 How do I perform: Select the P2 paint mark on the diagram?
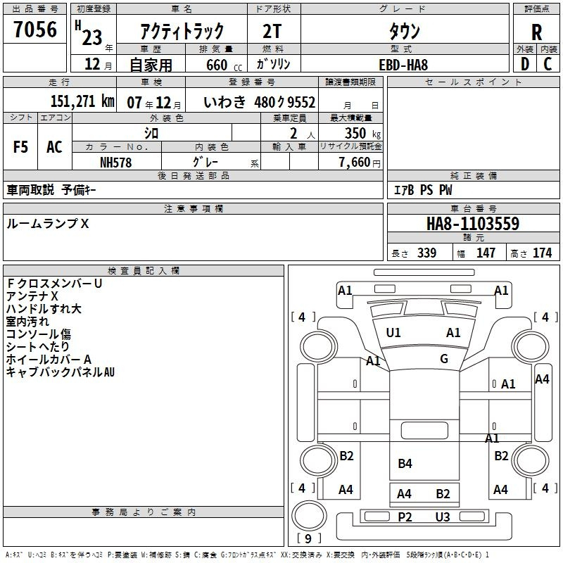click(405, 517)
